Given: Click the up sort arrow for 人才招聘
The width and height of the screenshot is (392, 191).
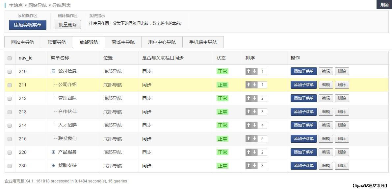Looking at the screenshot, I should tap(248, 125).
